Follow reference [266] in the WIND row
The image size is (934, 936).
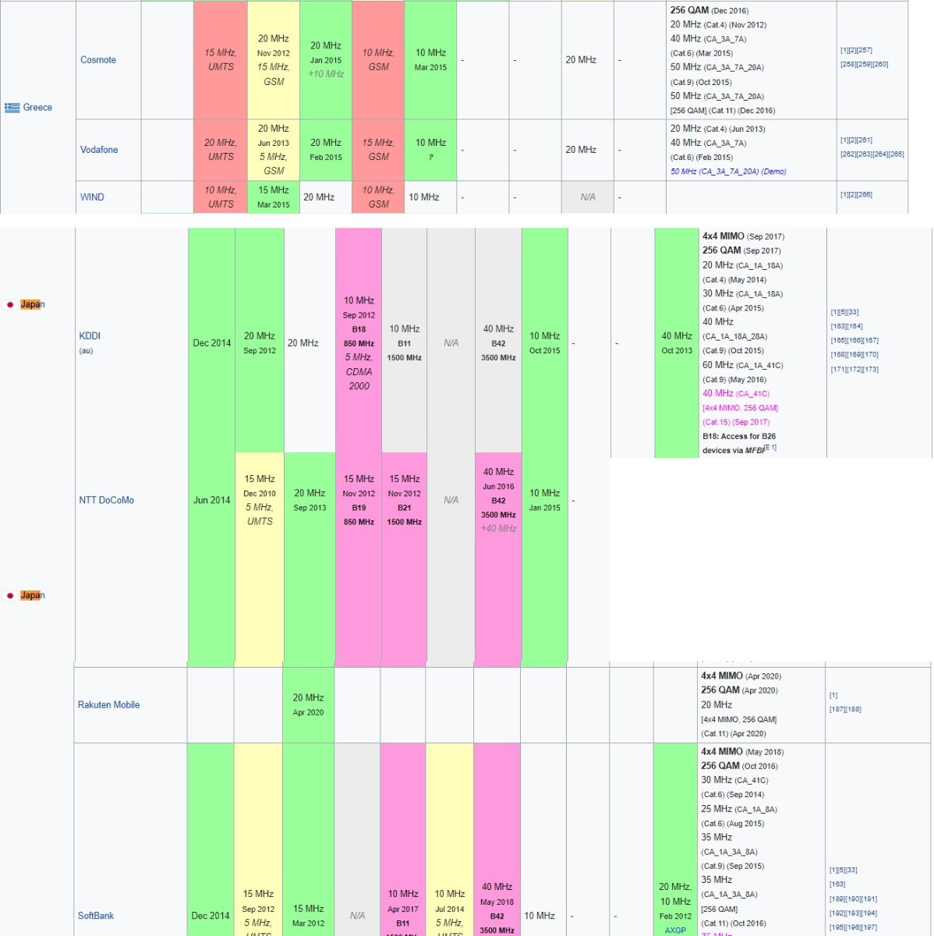click(865, 195)
